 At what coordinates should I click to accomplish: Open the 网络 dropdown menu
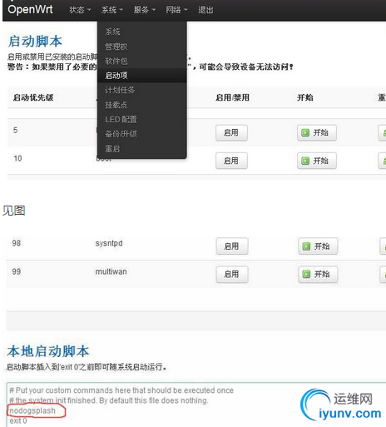[x=176, y=10]
